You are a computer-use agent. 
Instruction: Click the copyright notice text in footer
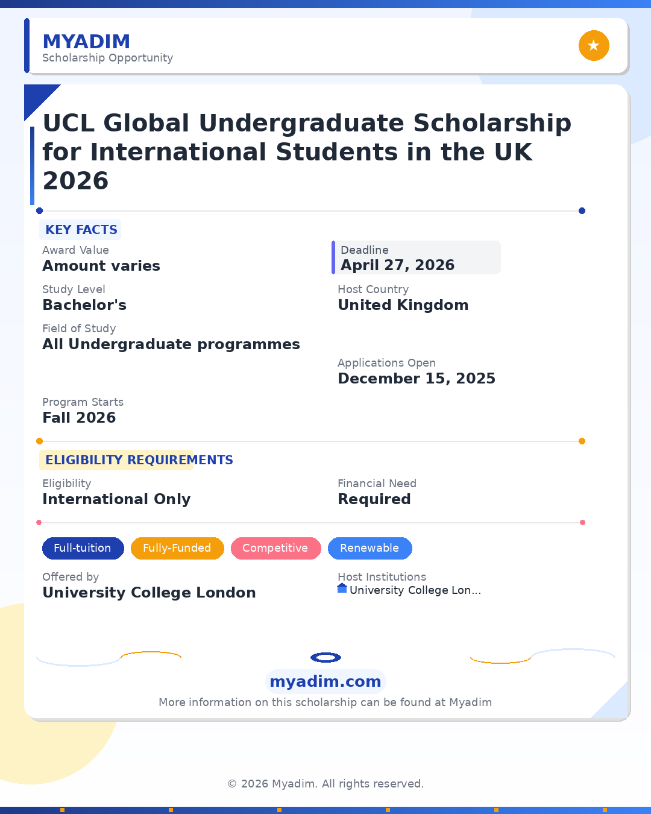325,784
